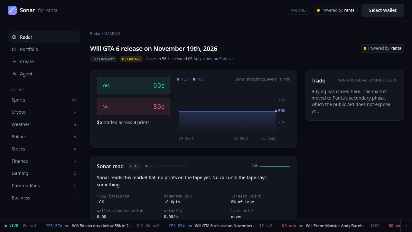Open Radar from the sidebar

(x=44, y=37)
